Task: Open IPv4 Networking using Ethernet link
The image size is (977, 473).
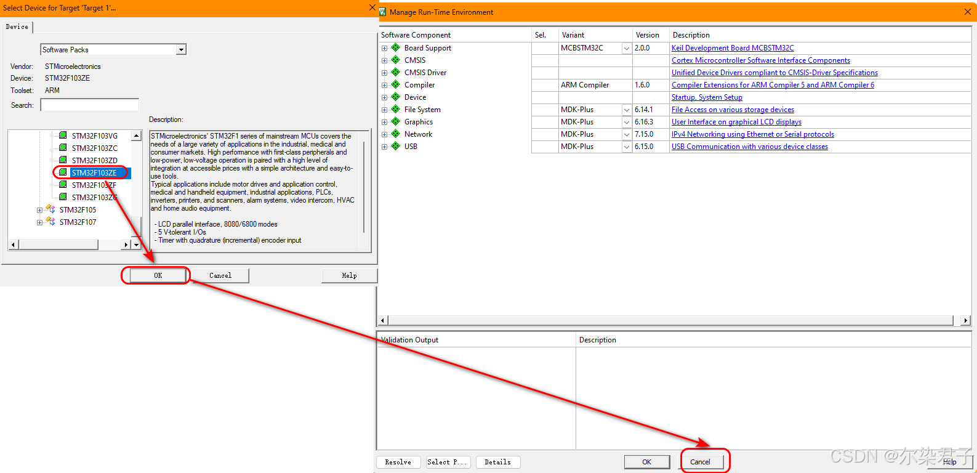Action: click(753, 134)
